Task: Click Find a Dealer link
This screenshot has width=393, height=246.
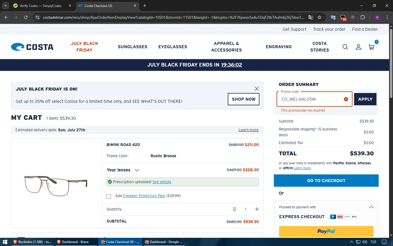Action: click(365, 29)
